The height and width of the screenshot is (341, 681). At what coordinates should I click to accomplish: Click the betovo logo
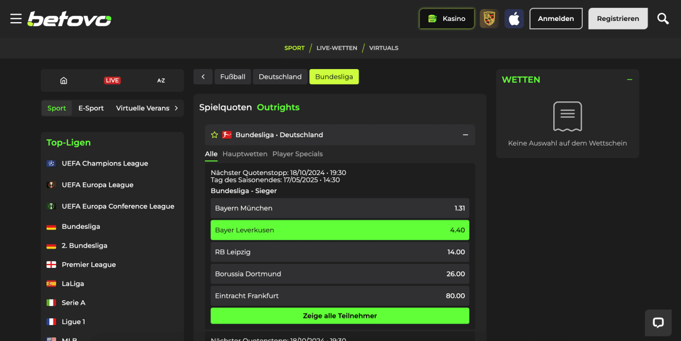click(69, 19)
